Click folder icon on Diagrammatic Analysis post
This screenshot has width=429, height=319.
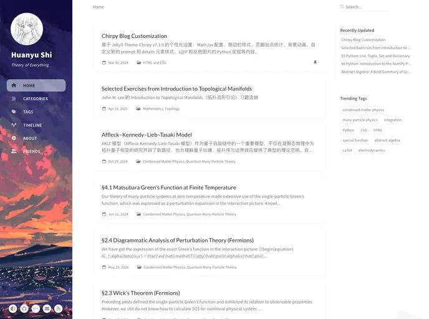point(139,267)
